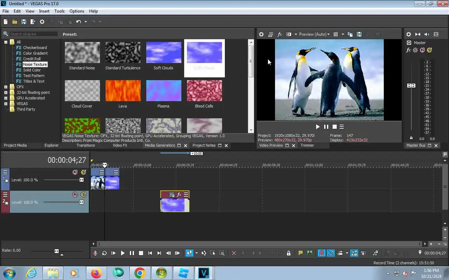Pause the Video Preview playback
The width and height of the screenshot is (449, 280).
tap(326, 127)
